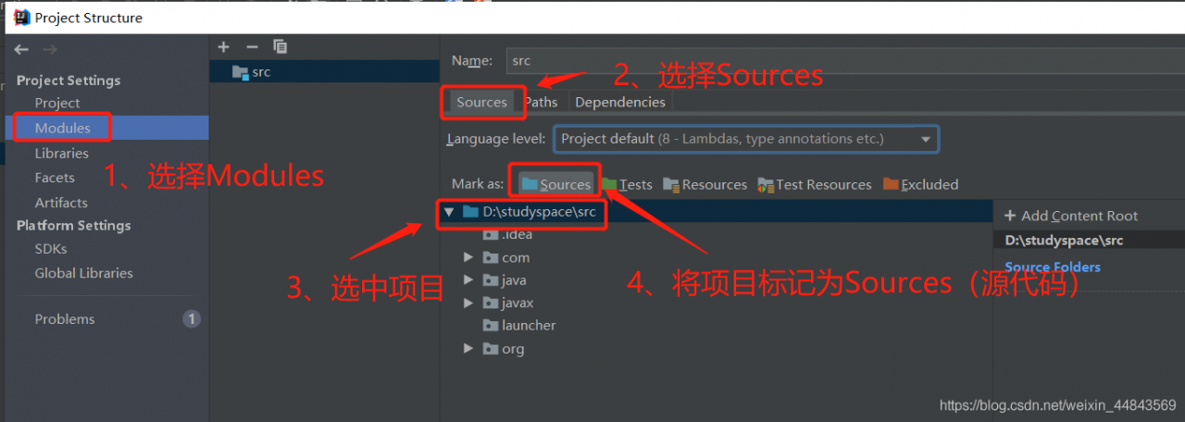
Task: Mark folder as Tests
Action: (627, 184)
